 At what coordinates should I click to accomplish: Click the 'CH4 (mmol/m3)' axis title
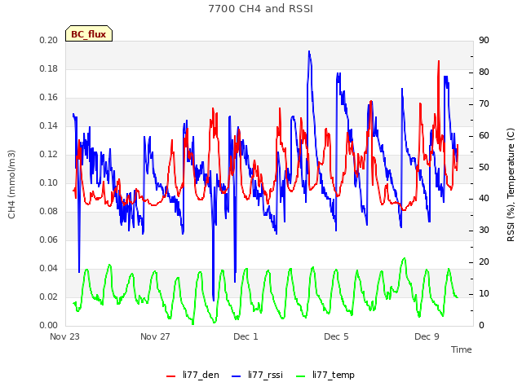pos(11,184)
